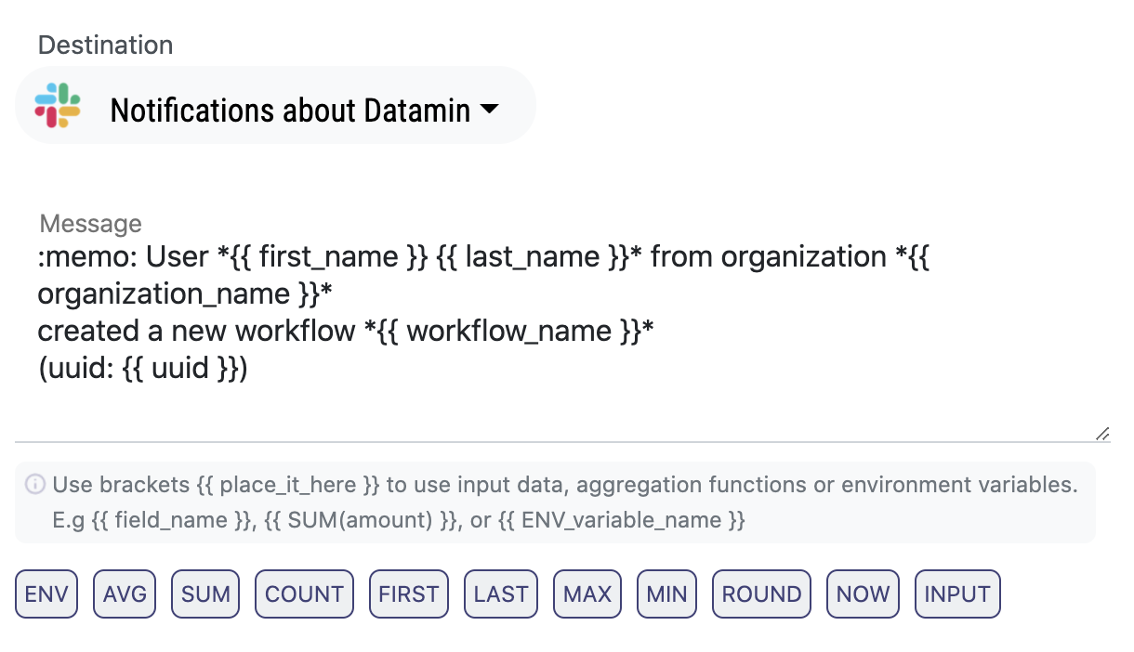The height and width of the screenshot is (652, 1134).
Task: Insert the MAX function
Action: click(587, 594)
